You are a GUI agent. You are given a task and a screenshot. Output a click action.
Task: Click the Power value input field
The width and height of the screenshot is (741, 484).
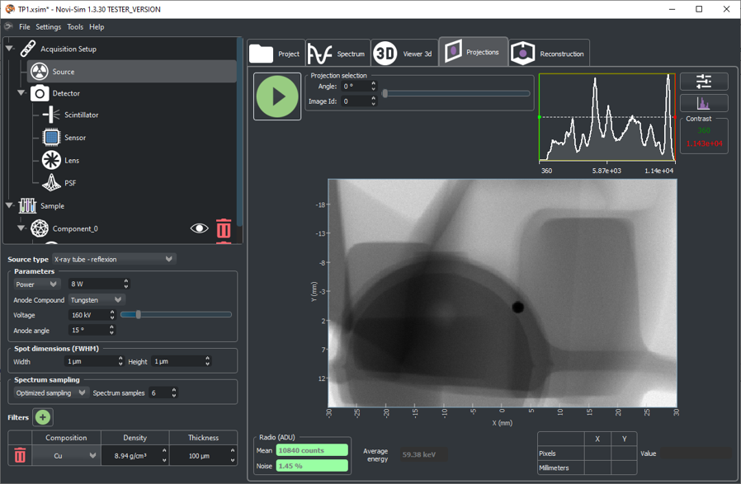(94, 284)
